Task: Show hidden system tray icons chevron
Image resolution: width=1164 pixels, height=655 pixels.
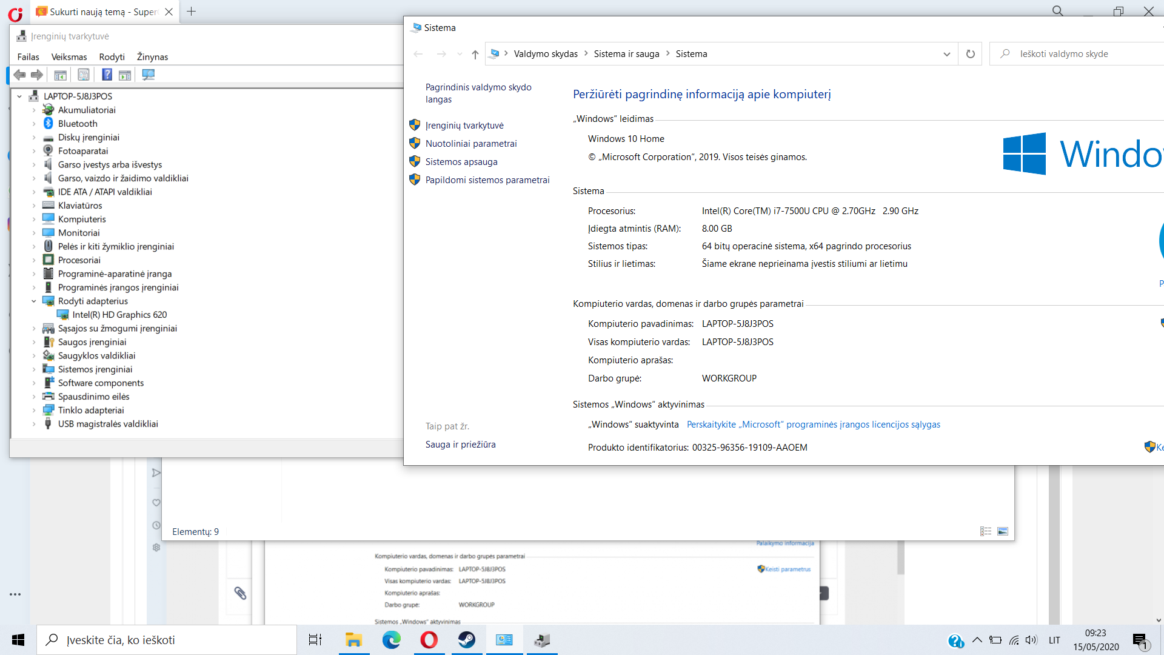Action: point(977,640)
